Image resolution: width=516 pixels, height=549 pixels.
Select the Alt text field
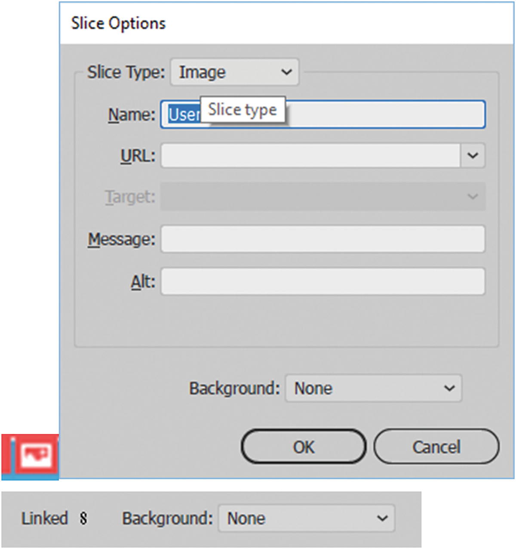[322, 281]
